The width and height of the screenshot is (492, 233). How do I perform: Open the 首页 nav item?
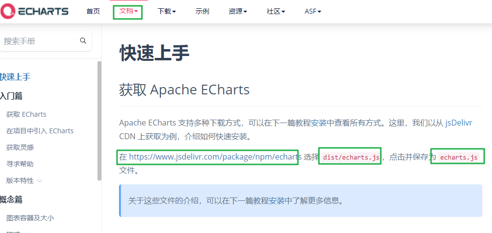[93, 12]
